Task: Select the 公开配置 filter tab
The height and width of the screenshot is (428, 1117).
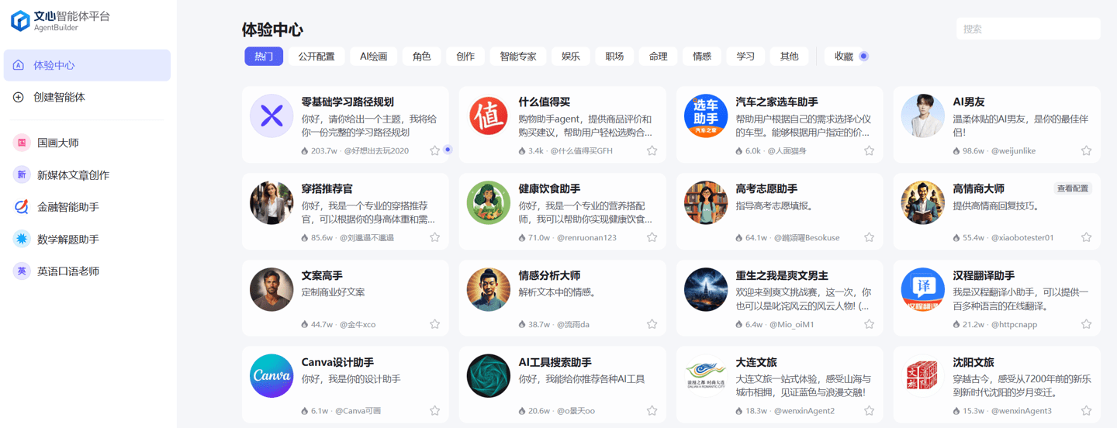Action: tap(316, 57)
